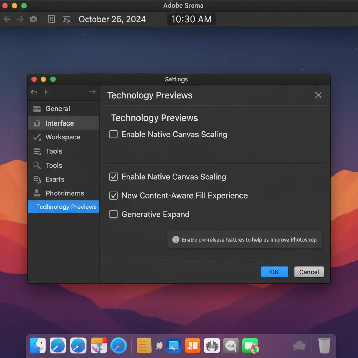Click the info icon beside pre-release features text

click(x=176, y=240)
